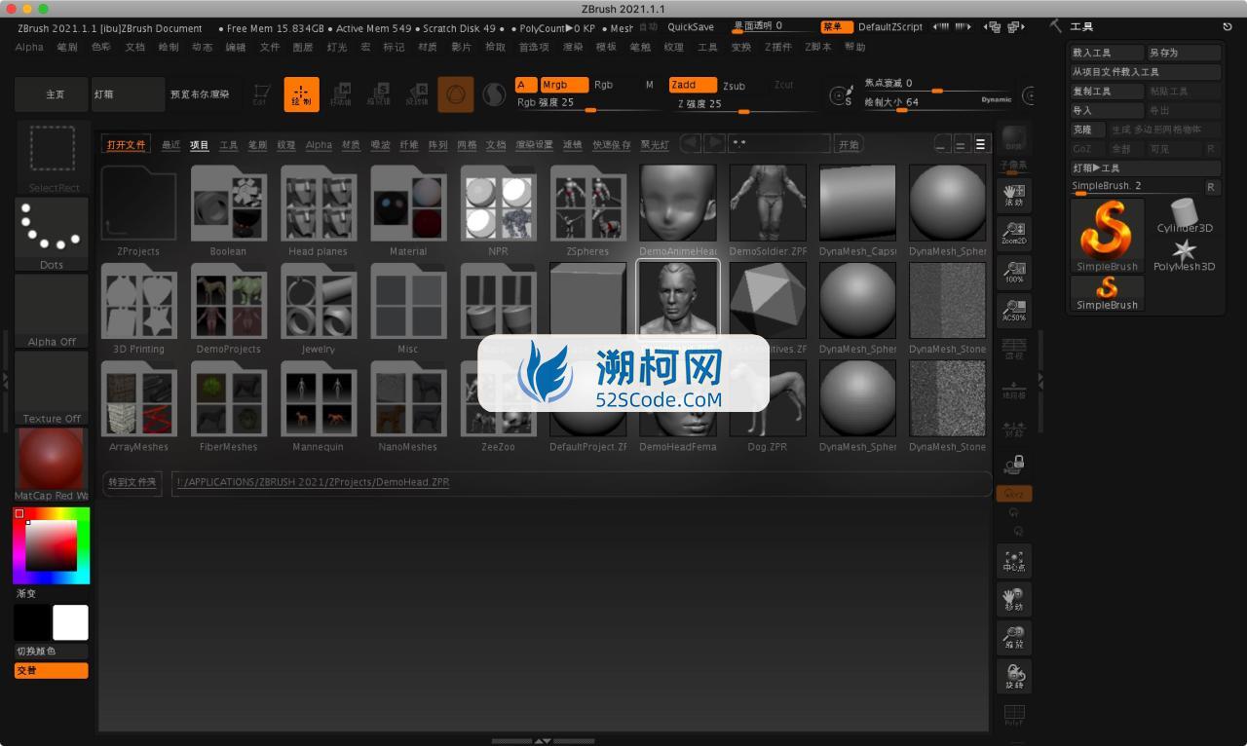Screen dimensions: 1247x746
Task: Toggle the Mrgb color mode
Action: [564, 85]
